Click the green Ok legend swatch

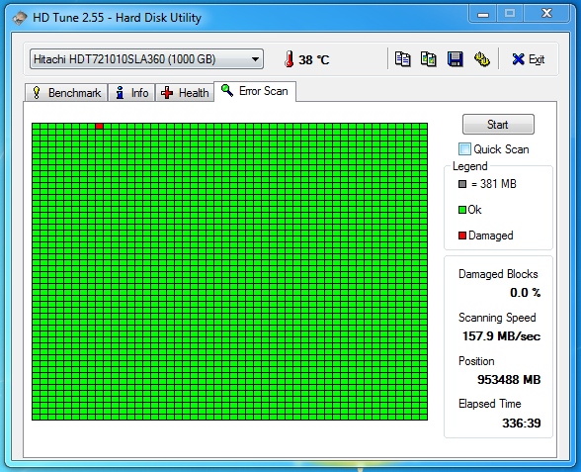tap(462, 210)
